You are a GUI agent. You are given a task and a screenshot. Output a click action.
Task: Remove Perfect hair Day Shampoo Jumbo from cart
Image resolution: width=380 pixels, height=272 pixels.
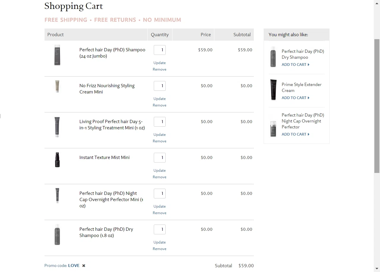point(159,69)
